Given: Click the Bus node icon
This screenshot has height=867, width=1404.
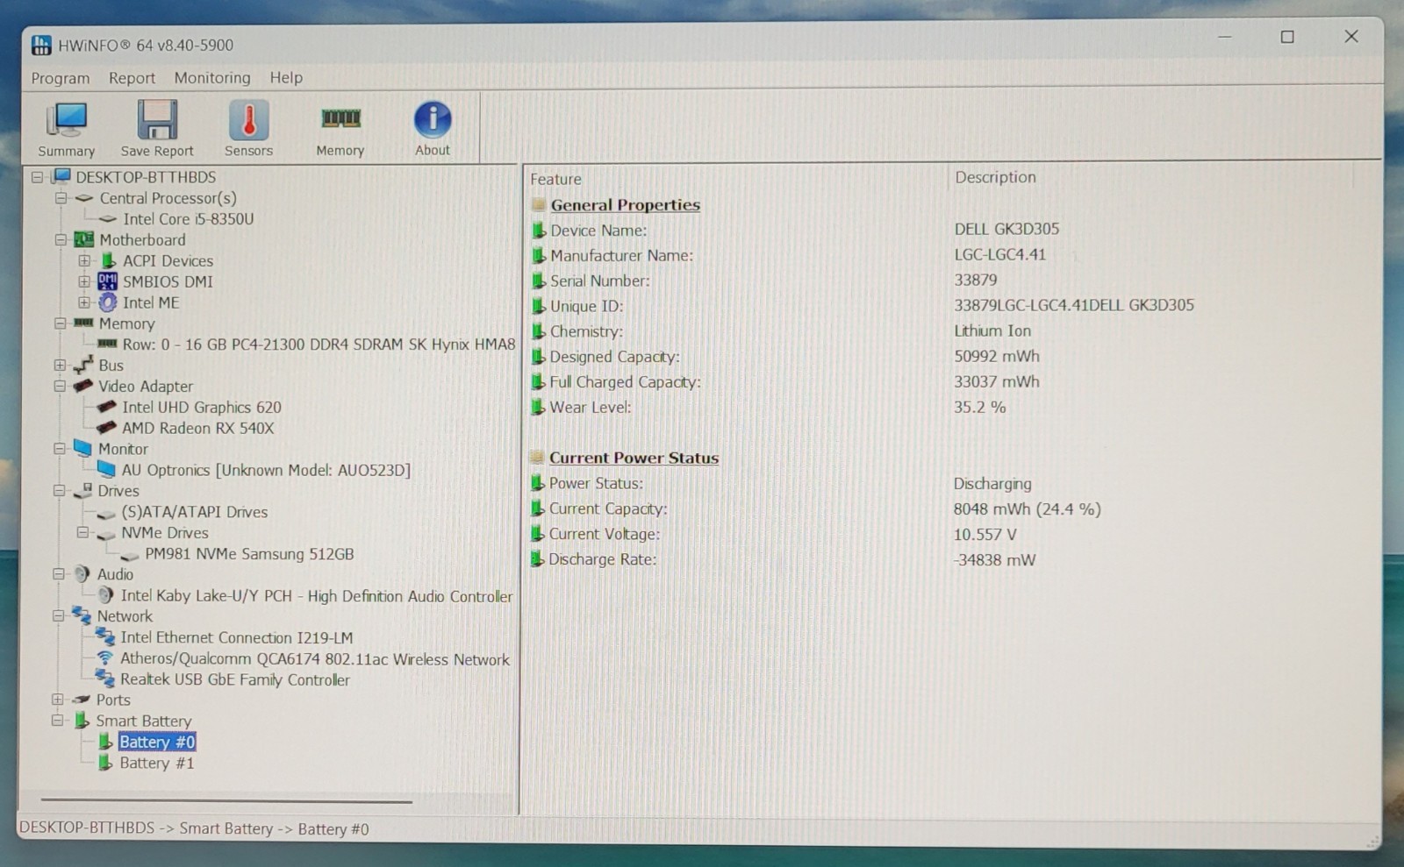Looking at the screenshot, I should [83, 365].
